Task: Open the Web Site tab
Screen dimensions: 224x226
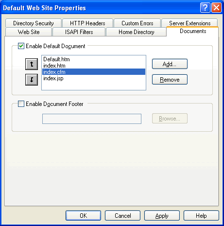Action: click(29, 32)
